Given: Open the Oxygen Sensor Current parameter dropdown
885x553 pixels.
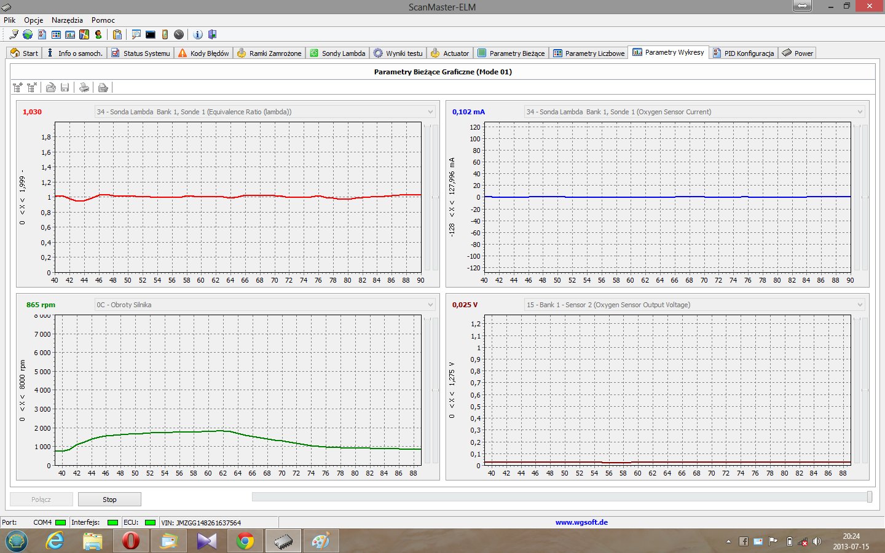Looking at the screenshot, I should (x=860, y=112).
